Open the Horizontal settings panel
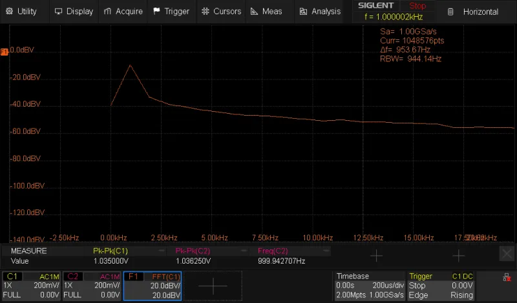Image resolution: width=517 pixels, height=303 pixels. pos(474,12)
